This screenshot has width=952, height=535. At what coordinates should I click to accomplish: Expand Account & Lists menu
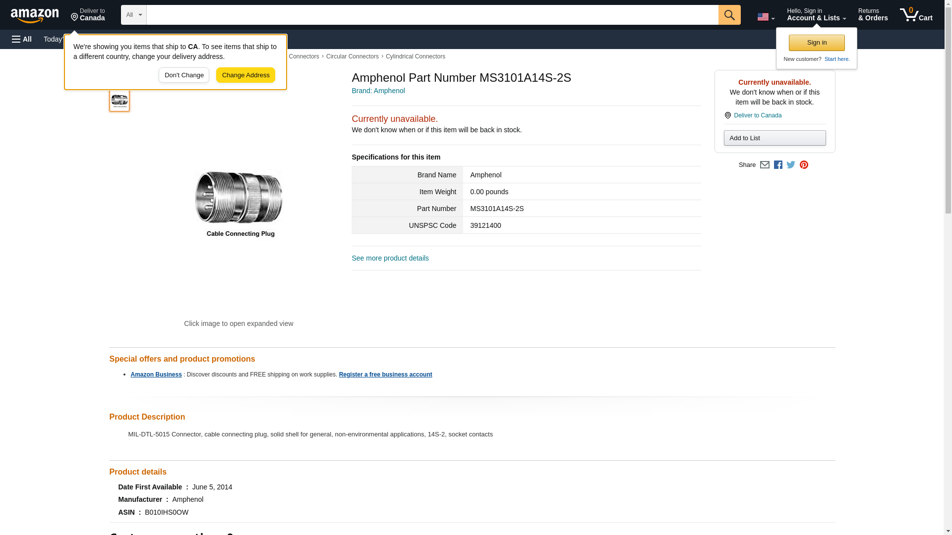click(816, 15)
